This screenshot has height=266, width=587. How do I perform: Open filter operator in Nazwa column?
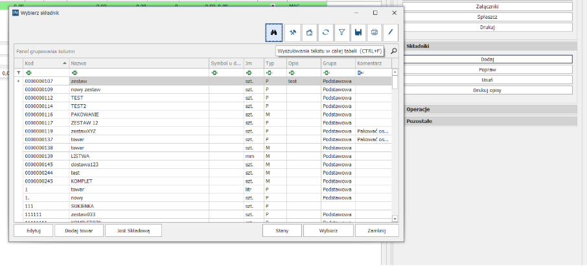click(x=75, y=73)
